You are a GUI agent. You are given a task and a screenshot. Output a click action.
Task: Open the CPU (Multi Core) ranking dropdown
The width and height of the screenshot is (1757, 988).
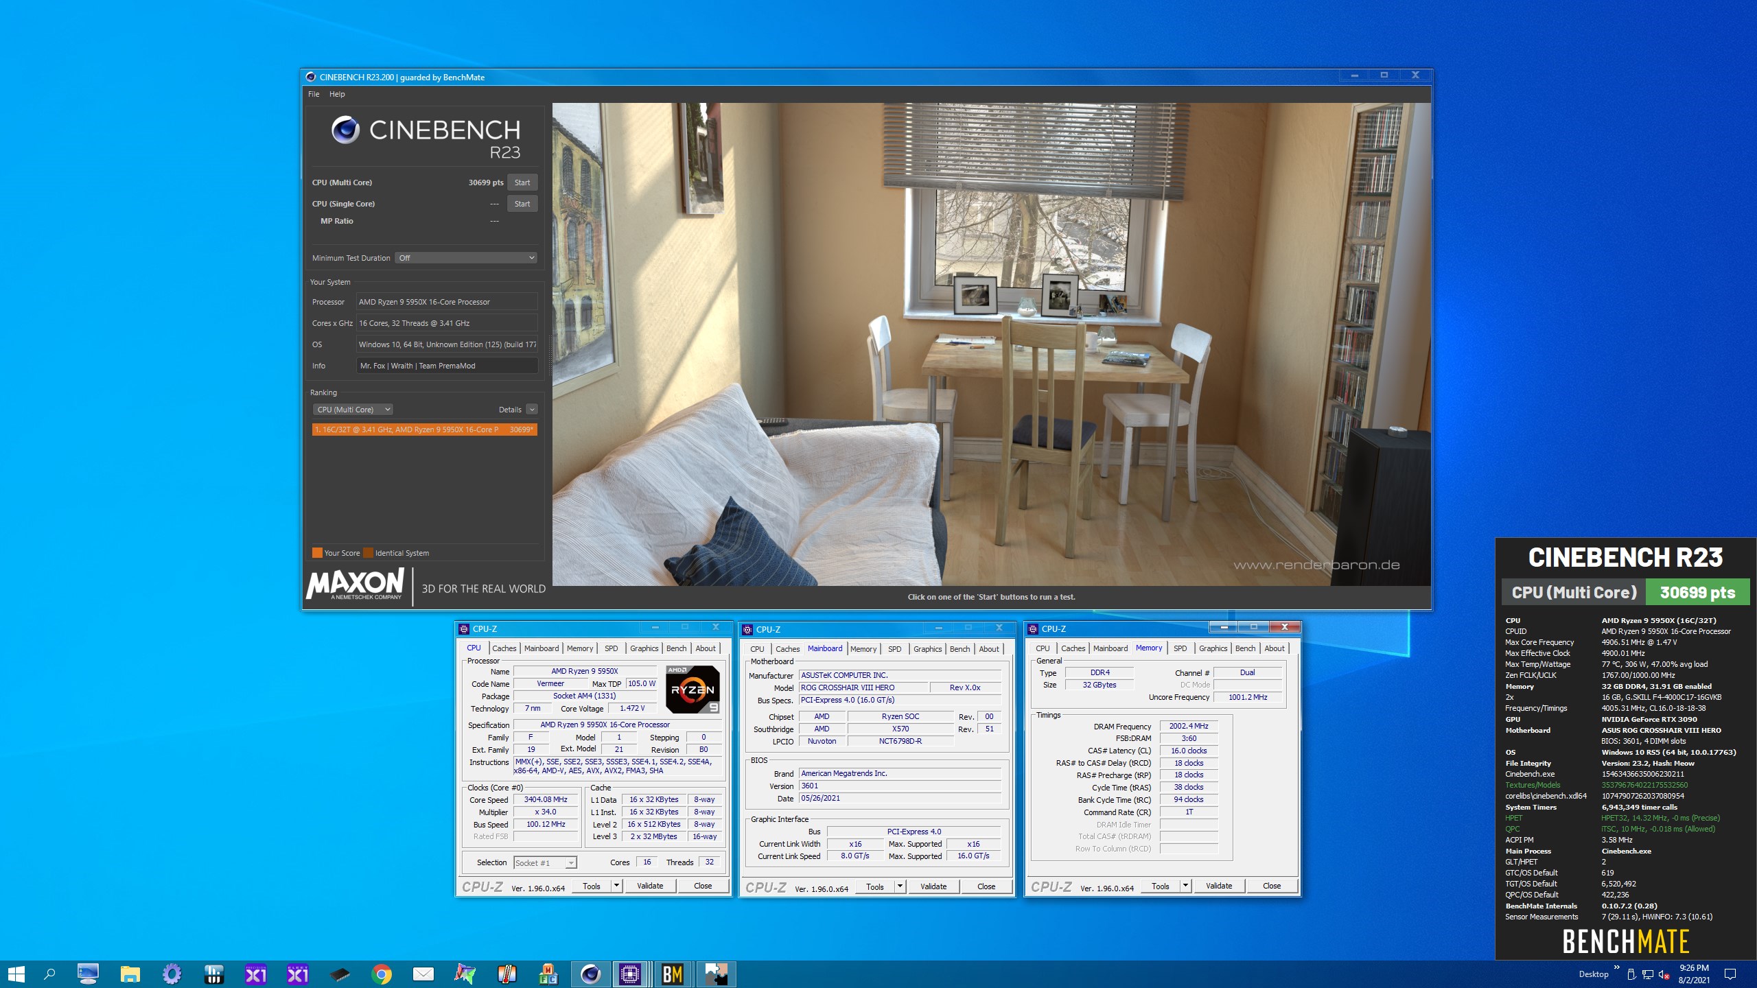coord(353,410)
